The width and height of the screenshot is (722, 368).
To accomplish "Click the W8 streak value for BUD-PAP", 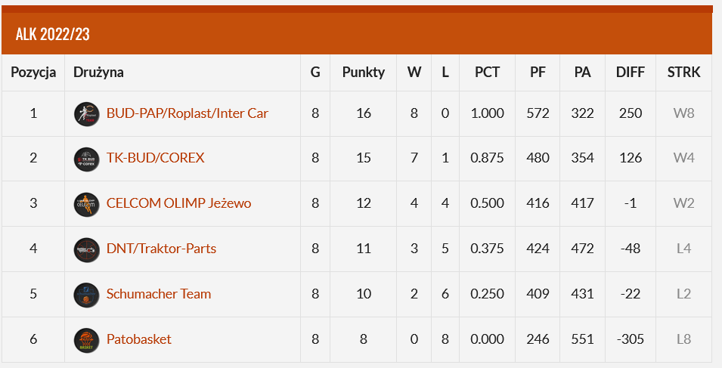I will 683,113.
